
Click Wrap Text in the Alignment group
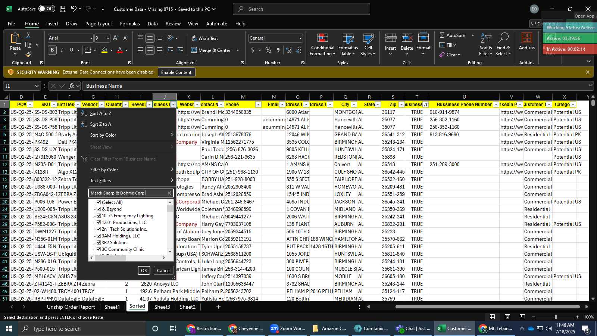[x=205, y=38]
